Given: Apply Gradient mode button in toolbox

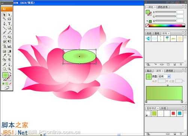Looking at the screenshot, I should pos(7,83).
